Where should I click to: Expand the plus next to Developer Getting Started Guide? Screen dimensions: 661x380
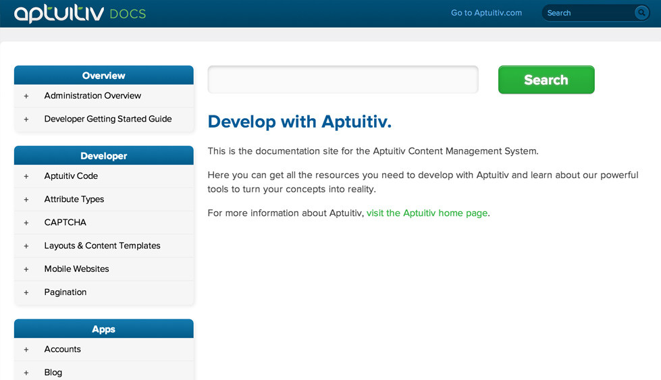pyautogui.click(x=26, y=119)
